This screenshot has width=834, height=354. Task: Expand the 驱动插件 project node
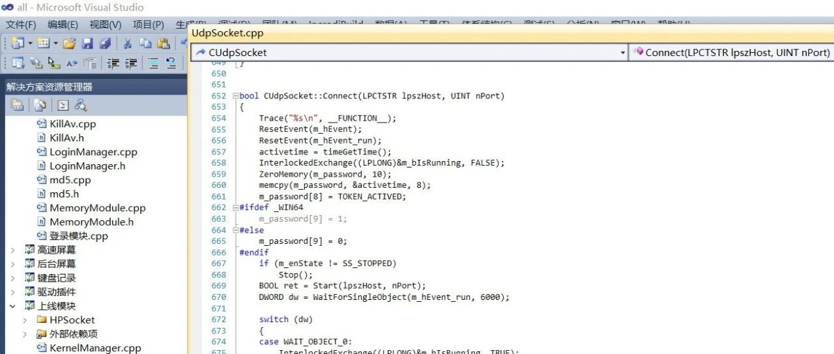pos(13,292)
